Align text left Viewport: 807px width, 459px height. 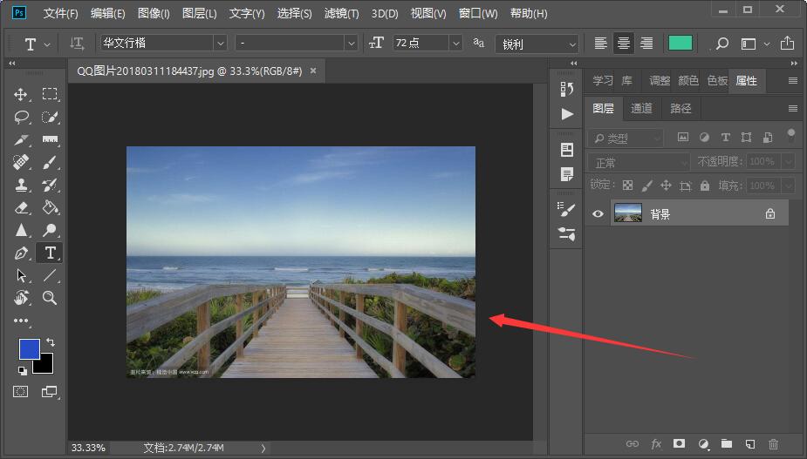coord(600,44)
